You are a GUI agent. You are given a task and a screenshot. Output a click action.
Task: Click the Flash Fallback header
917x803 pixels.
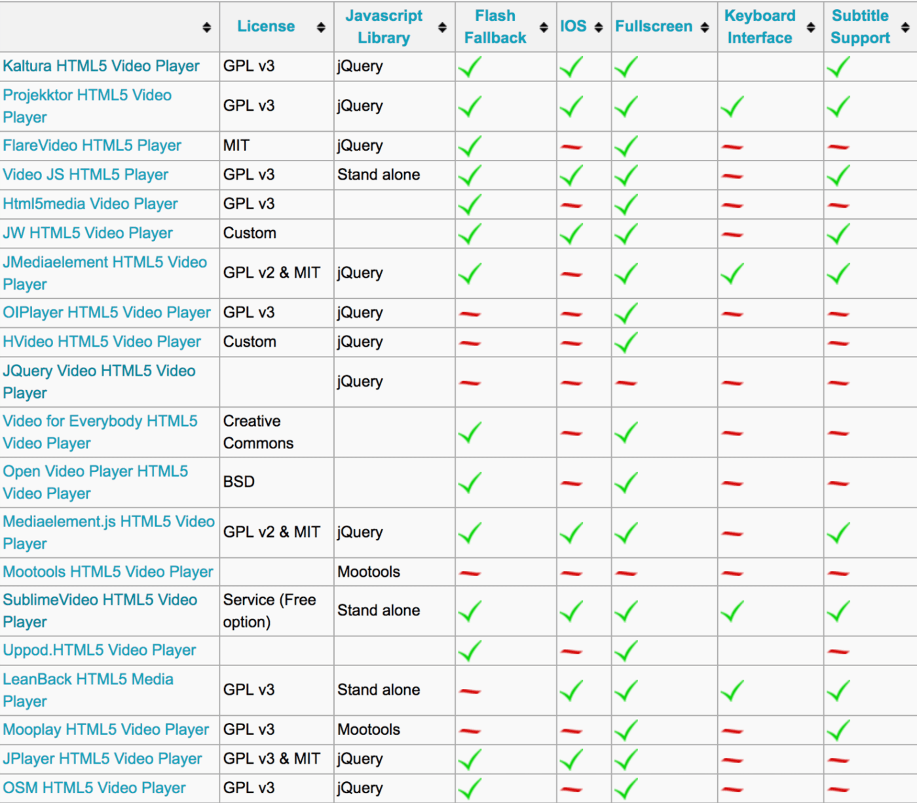495,27
